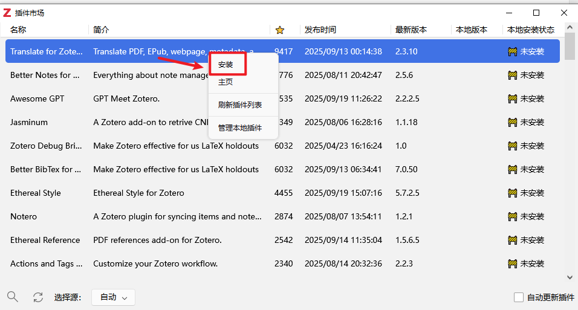Viewport: 578px width, 310px height.
Task: Click the star column header icon
Action: pyautogui.click(x=279, y=30)
